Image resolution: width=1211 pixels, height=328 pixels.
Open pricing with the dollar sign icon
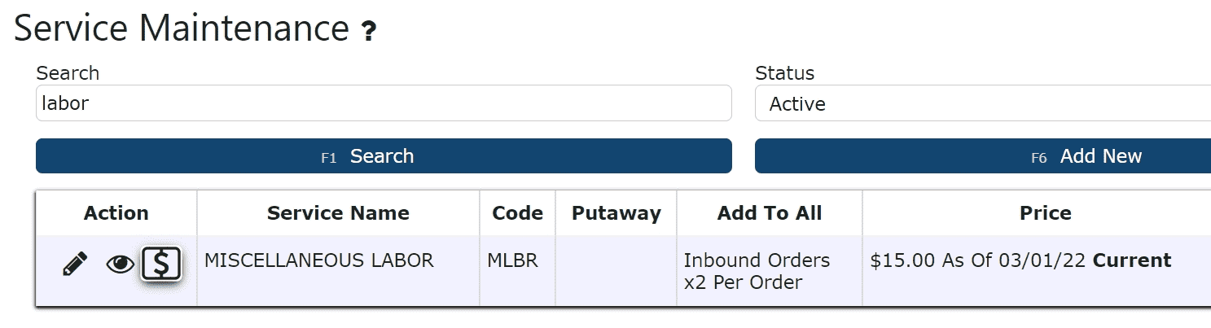tap(161, 264)
